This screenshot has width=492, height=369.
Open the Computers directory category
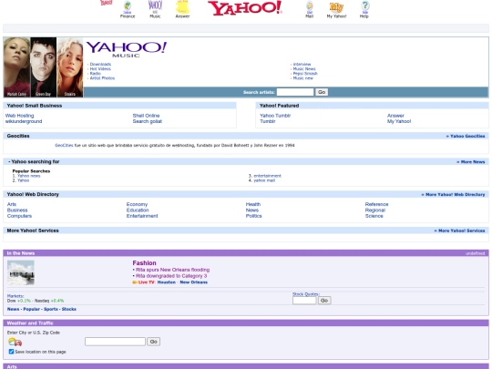[19, 216]
